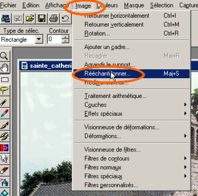Click the Contour value input field
The image size is (198, 196).
point(54,39)
